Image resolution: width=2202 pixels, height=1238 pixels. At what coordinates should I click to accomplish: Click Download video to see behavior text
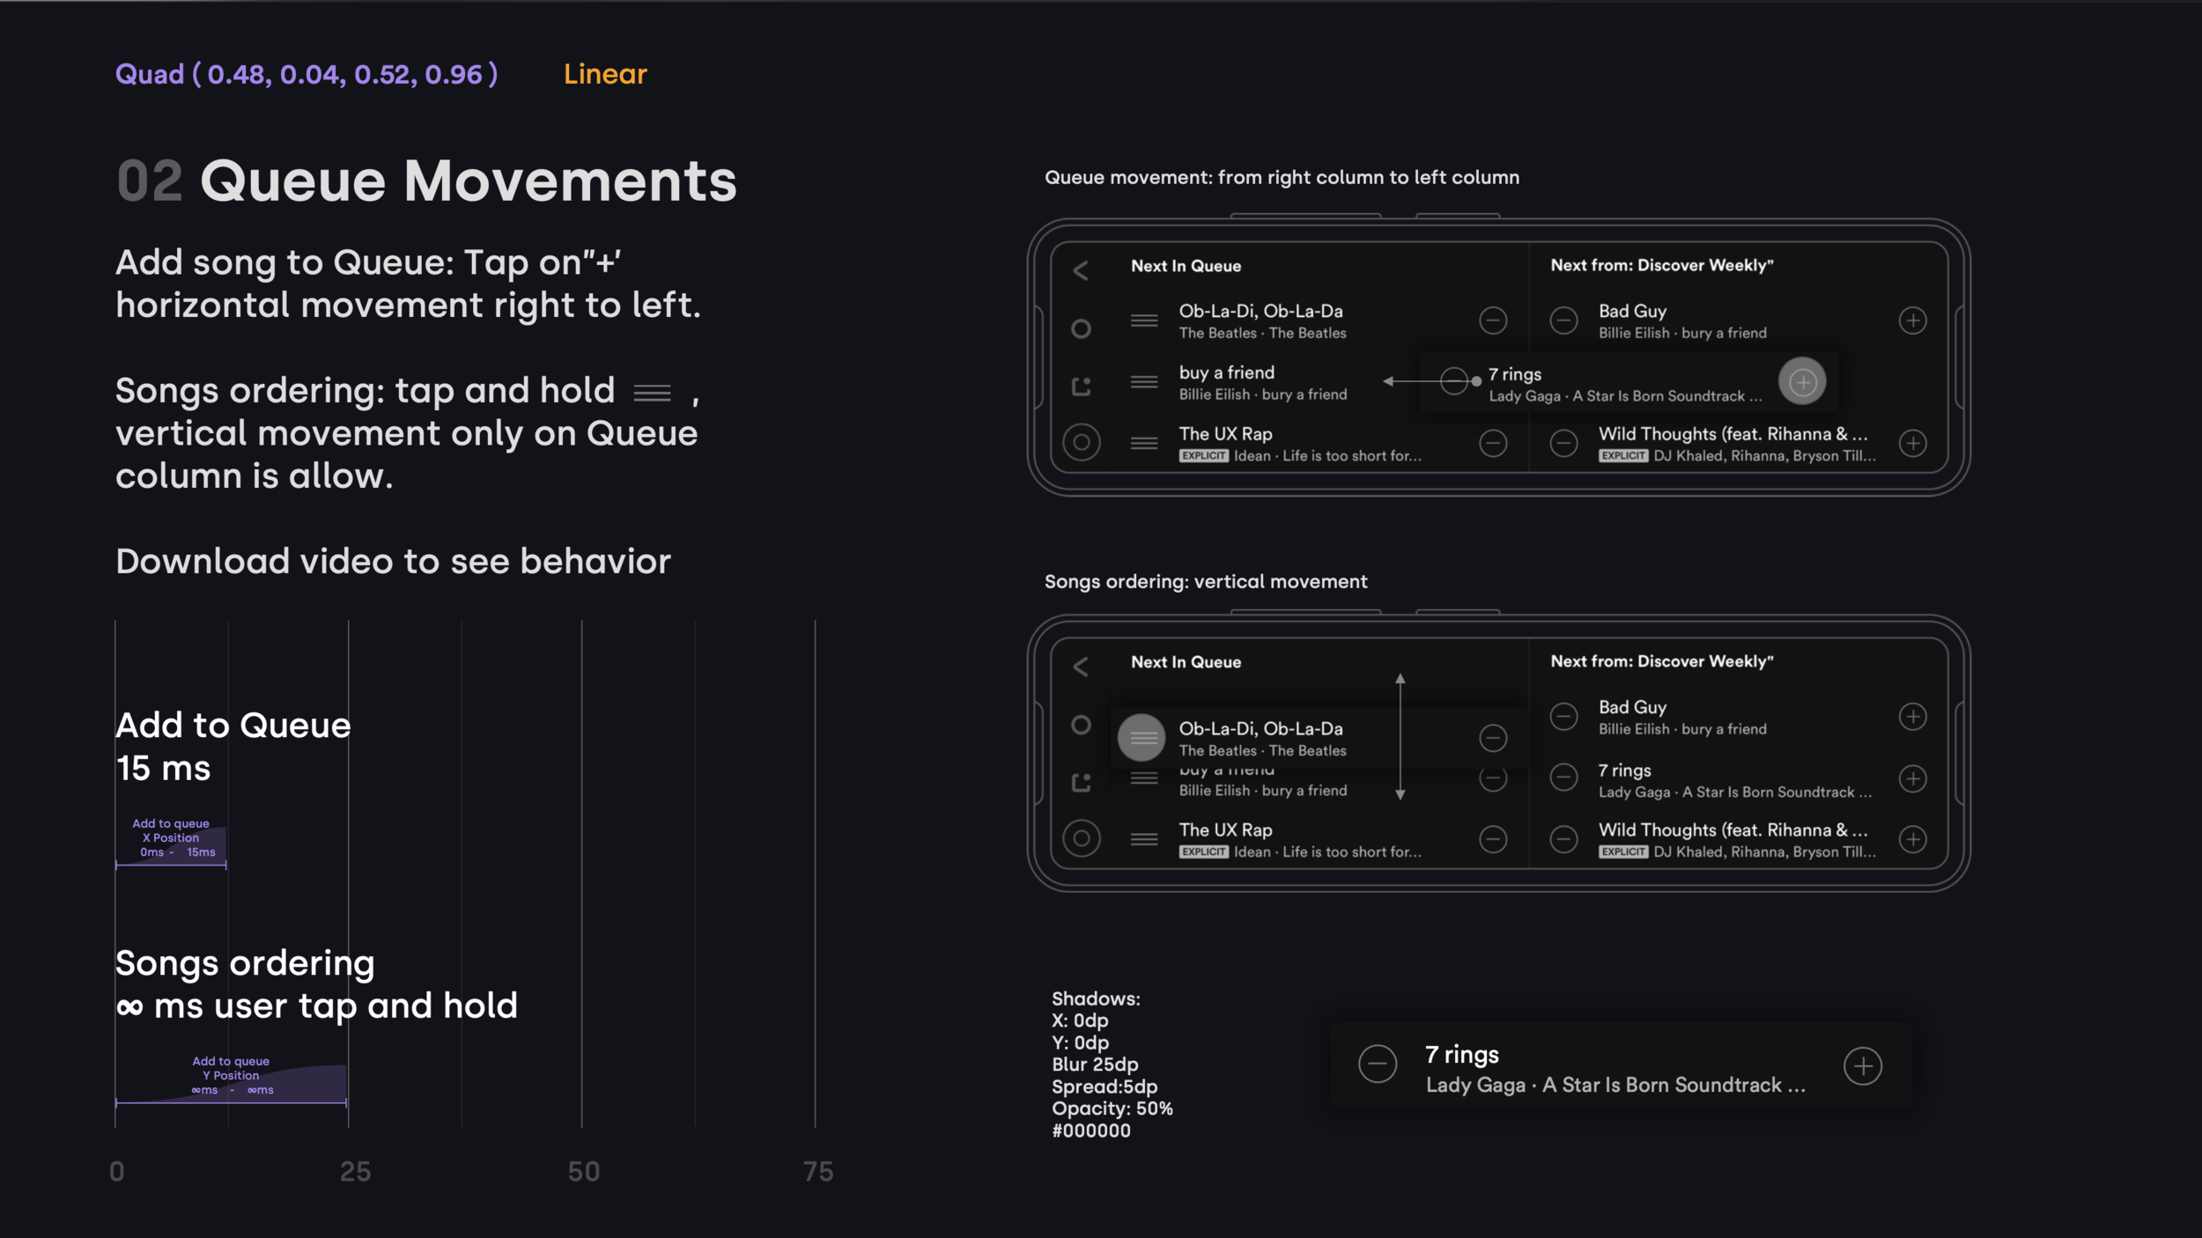pos(393,562)
